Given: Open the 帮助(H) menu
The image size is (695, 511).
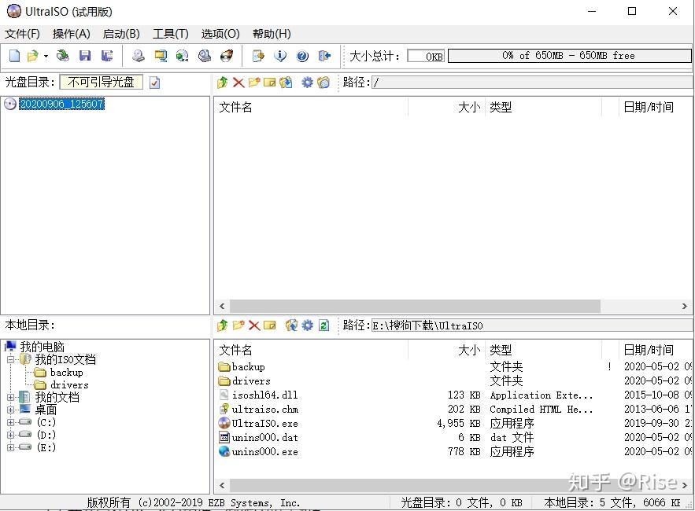Looking at the screenshot, I should pos(272,34).
